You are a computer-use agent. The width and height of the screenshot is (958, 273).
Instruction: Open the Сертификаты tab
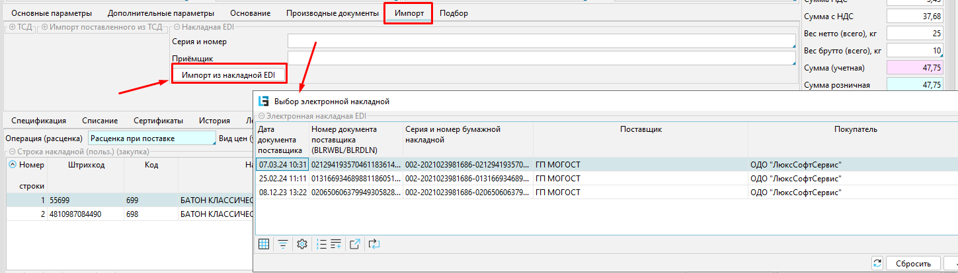pyautogui.click(x=158, y=121)
